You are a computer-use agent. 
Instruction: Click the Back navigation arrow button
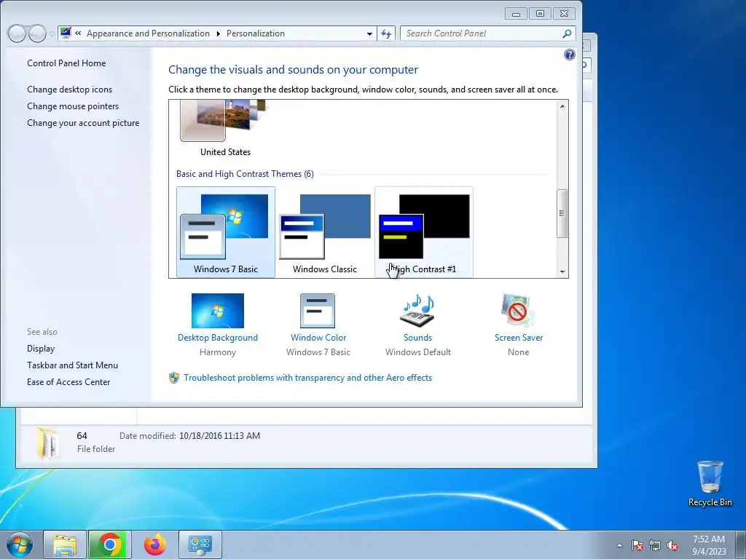[17, 33]
